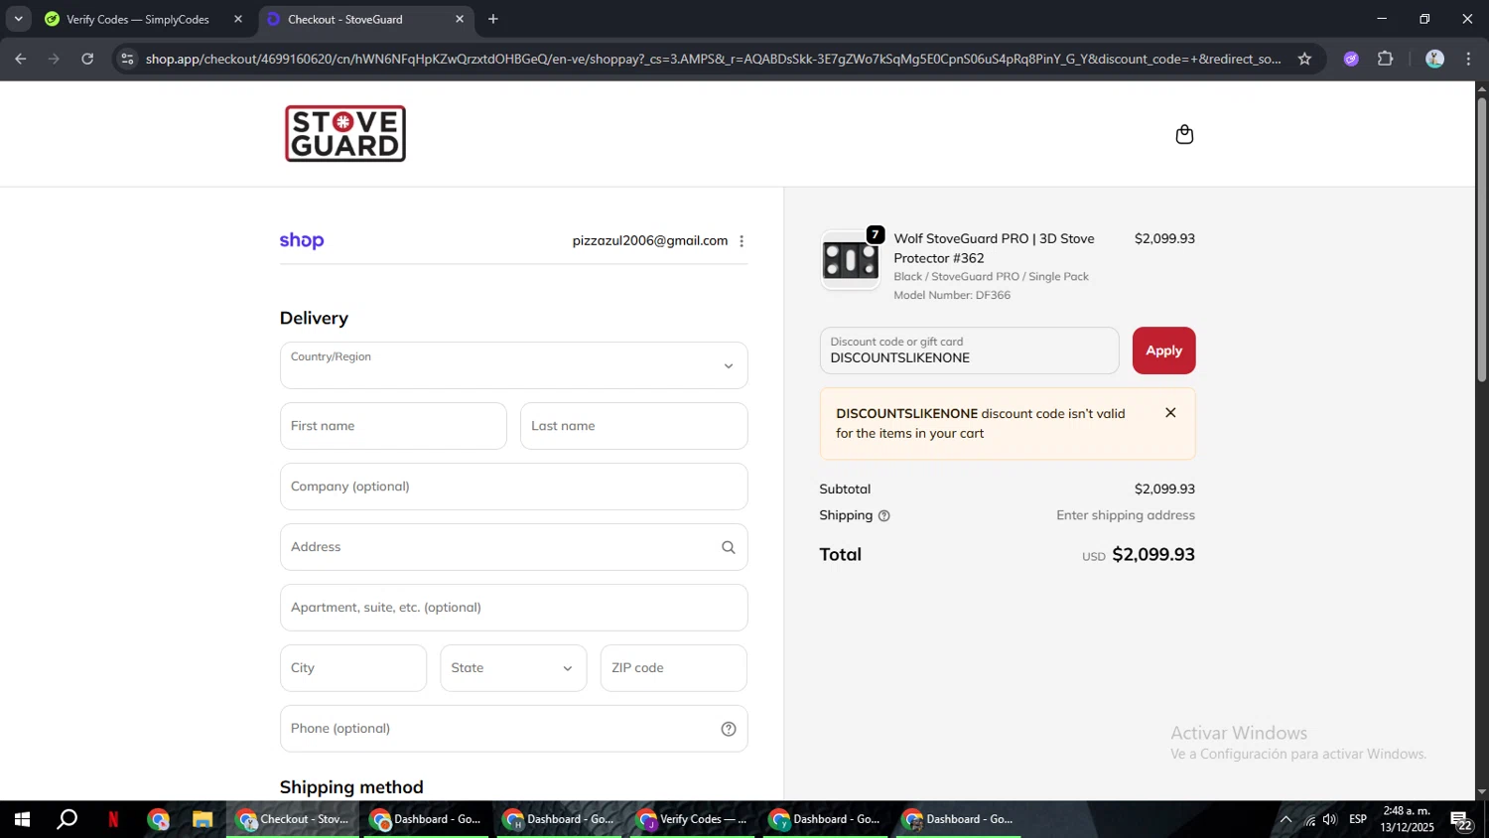Open Country/Region dropdown

513,365
